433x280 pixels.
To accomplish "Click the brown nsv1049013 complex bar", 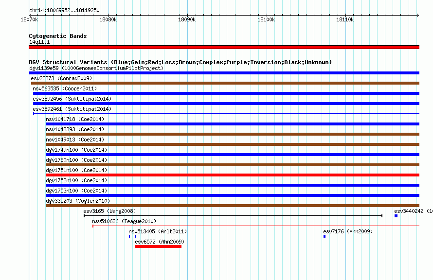I will pos(233,144).
